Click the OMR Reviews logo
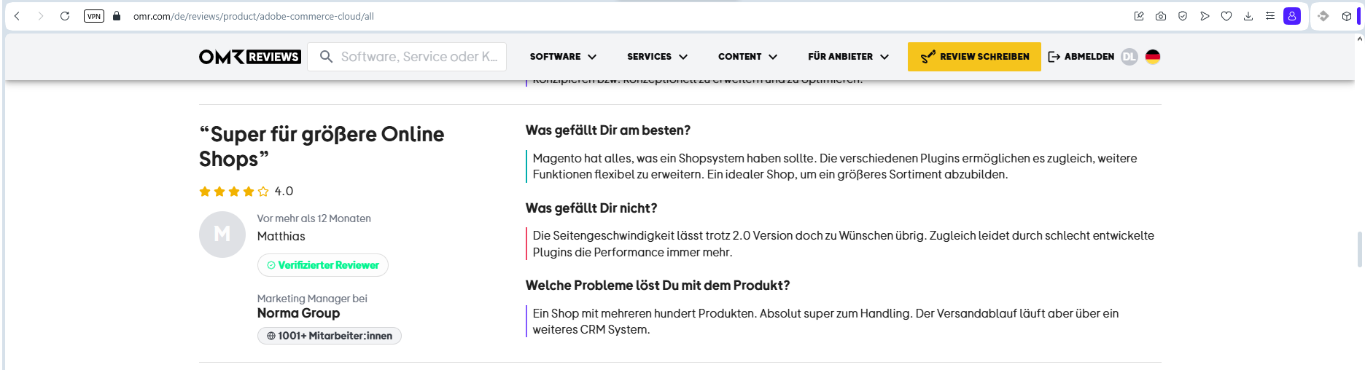Image resolution: width=1365 pixels, height=370 pixels. pos(249,57)
